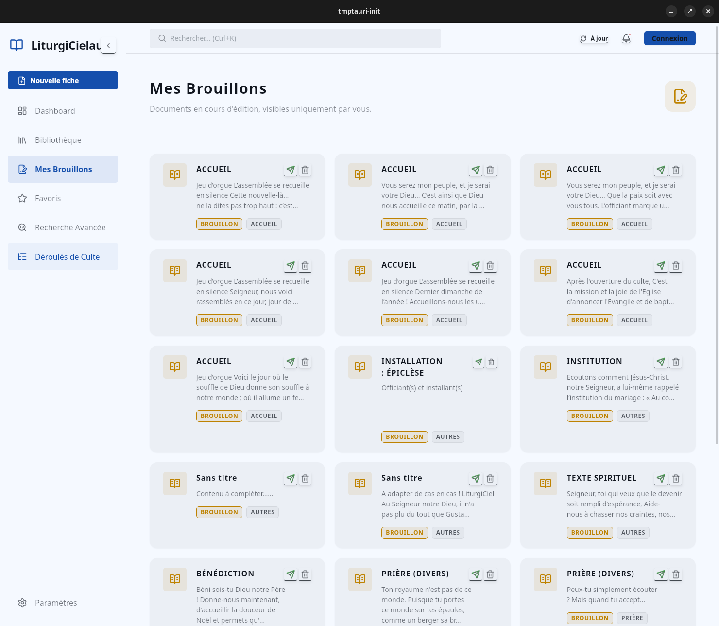Click the book icon on Bénédiction card

(x=175, y=579)
